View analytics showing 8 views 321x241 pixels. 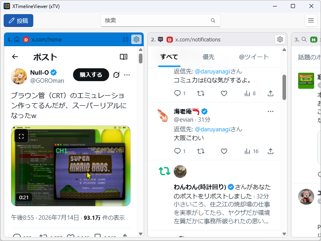tap(250, 94)
